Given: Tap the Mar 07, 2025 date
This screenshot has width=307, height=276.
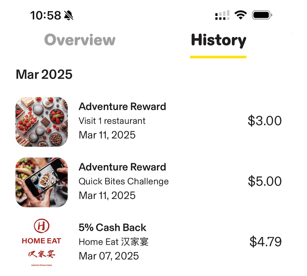Looking at the screenshot, I should [x=109, y=256].
